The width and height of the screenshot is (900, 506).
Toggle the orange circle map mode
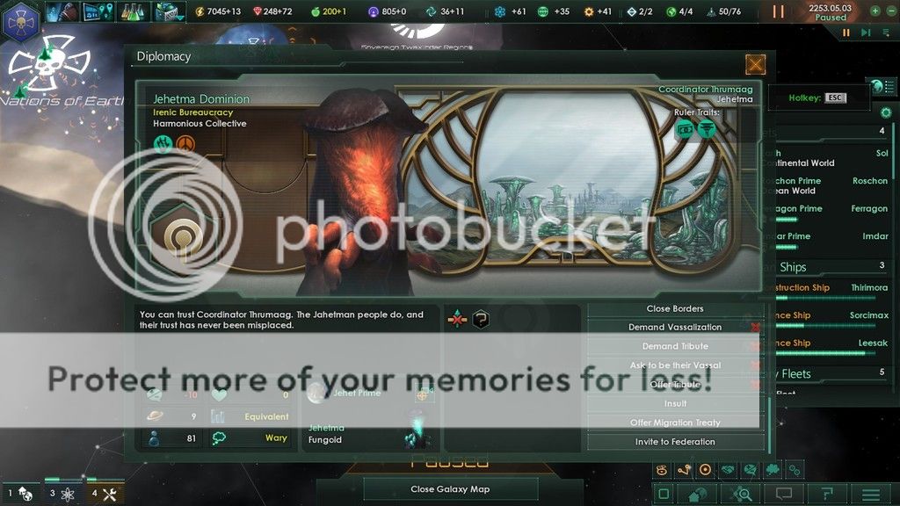[706, 470]
